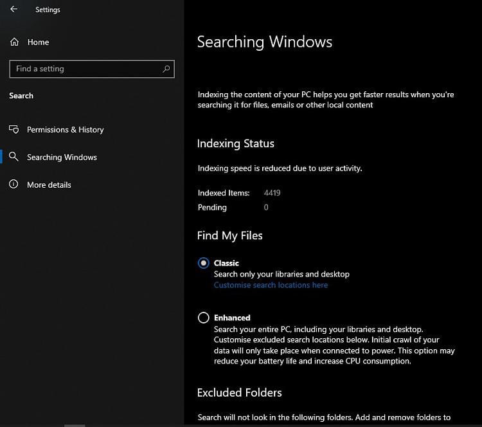Select the Enhanced radio button
Viewport: 482px width, 427px height.
coord(204,318)
